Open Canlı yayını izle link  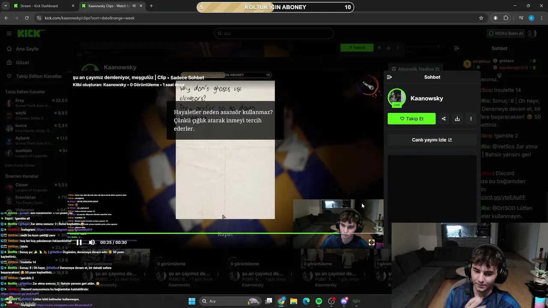[x=432, y=140]
